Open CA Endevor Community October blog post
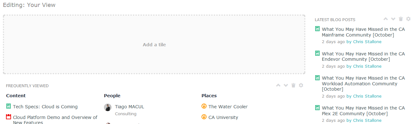415x124 pixels. (363, 56)
